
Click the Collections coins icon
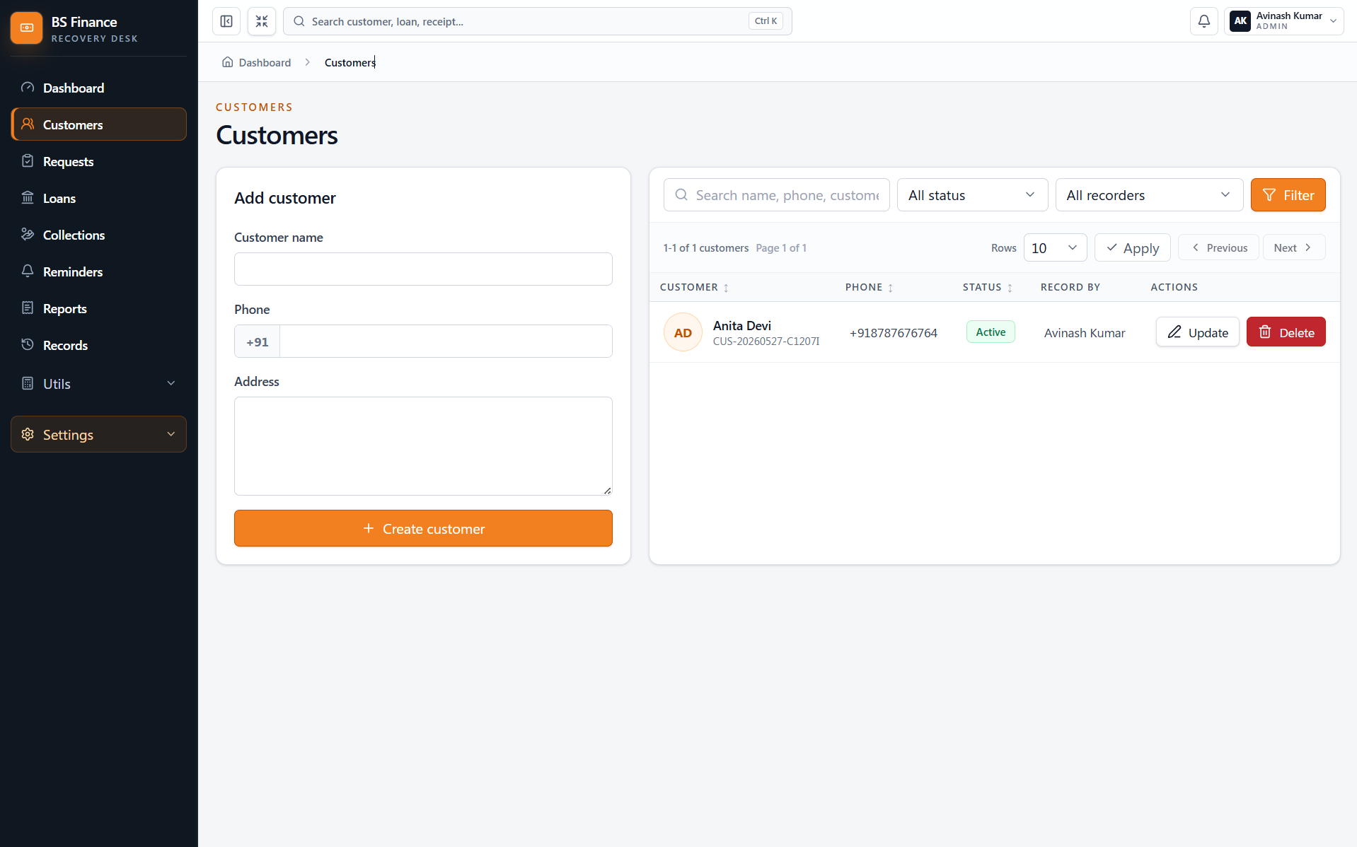(x=28, y=235)
